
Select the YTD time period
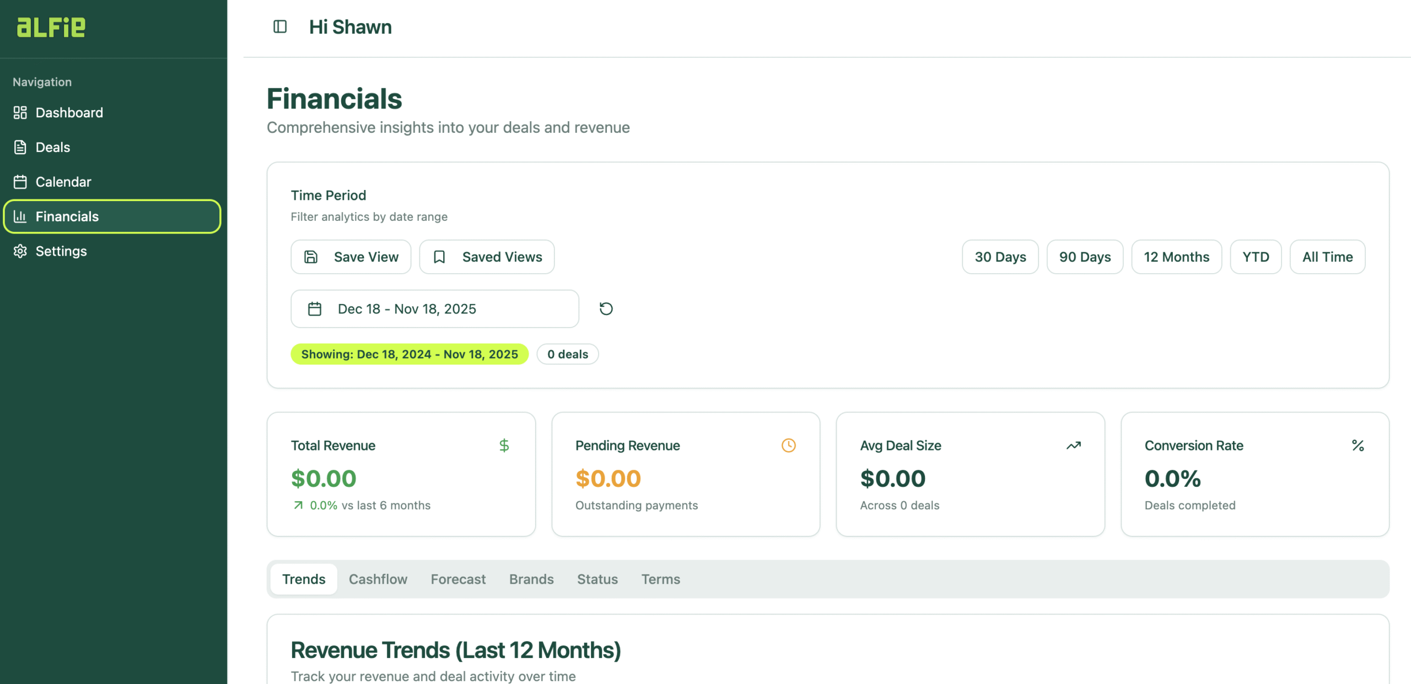[x=1255, y=257]
